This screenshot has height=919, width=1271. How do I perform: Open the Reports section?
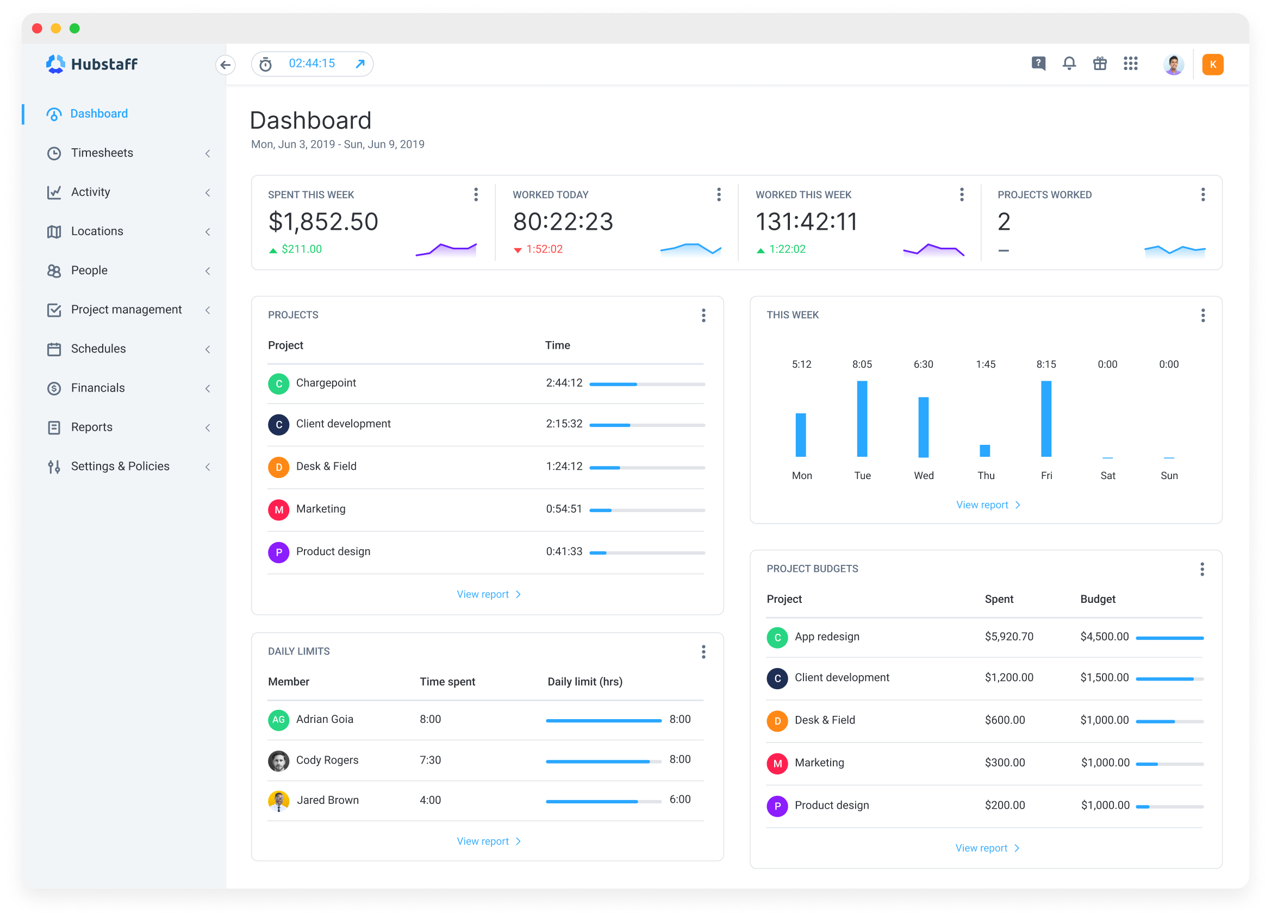pos(91,427)
